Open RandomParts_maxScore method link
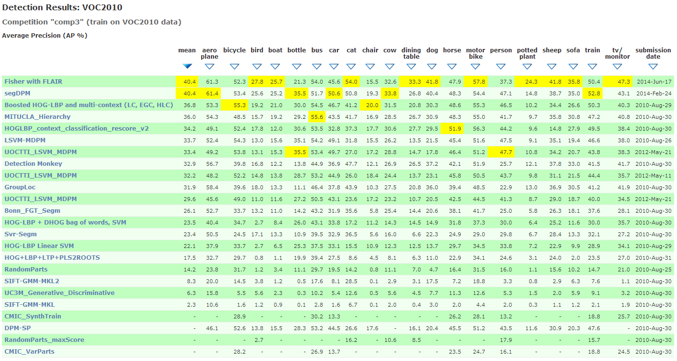 (x=44, y=340)
